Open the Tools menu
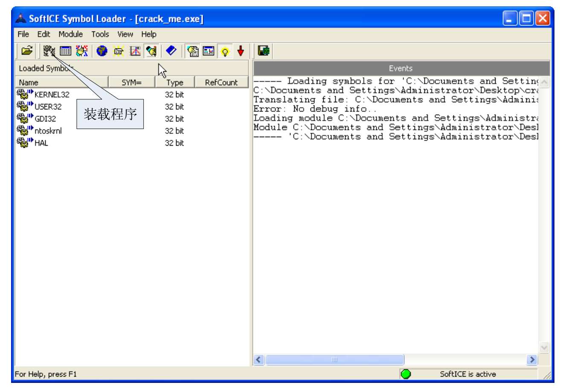The height and width of the screenshot is (388, 563). 100,34
